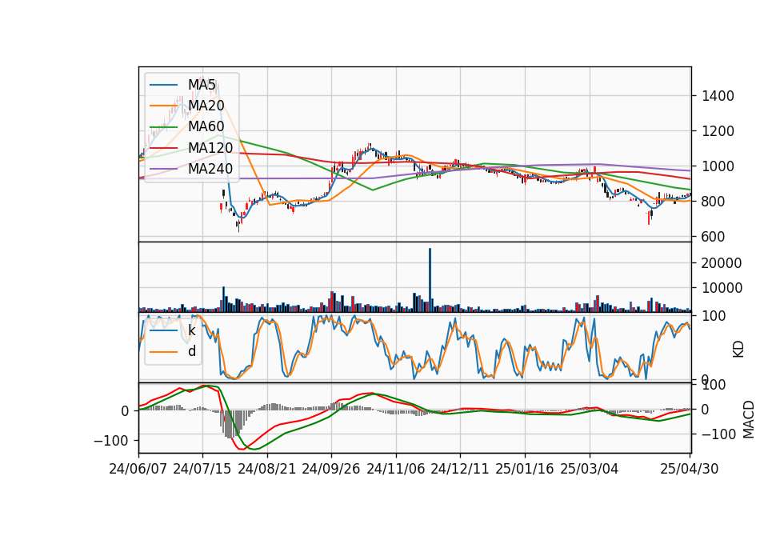The width and height of the screenshot is (768, 552).
Task: Click the green MA60 legend line sample
Action: coord(163,127)
